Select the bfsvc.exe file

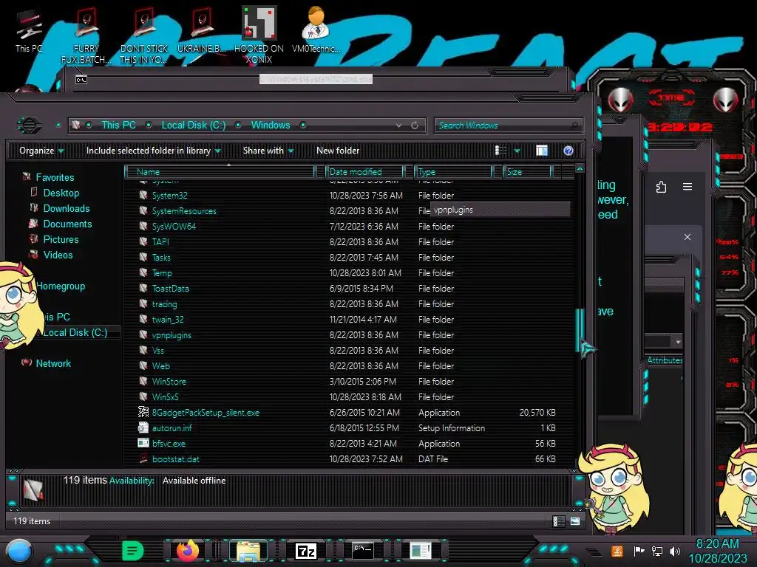pyautogui.click(x=169, y=444)
